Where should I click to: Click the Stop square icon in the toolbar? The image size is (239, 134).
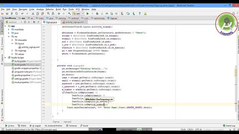pyautogui.click(x=116, y=14)
